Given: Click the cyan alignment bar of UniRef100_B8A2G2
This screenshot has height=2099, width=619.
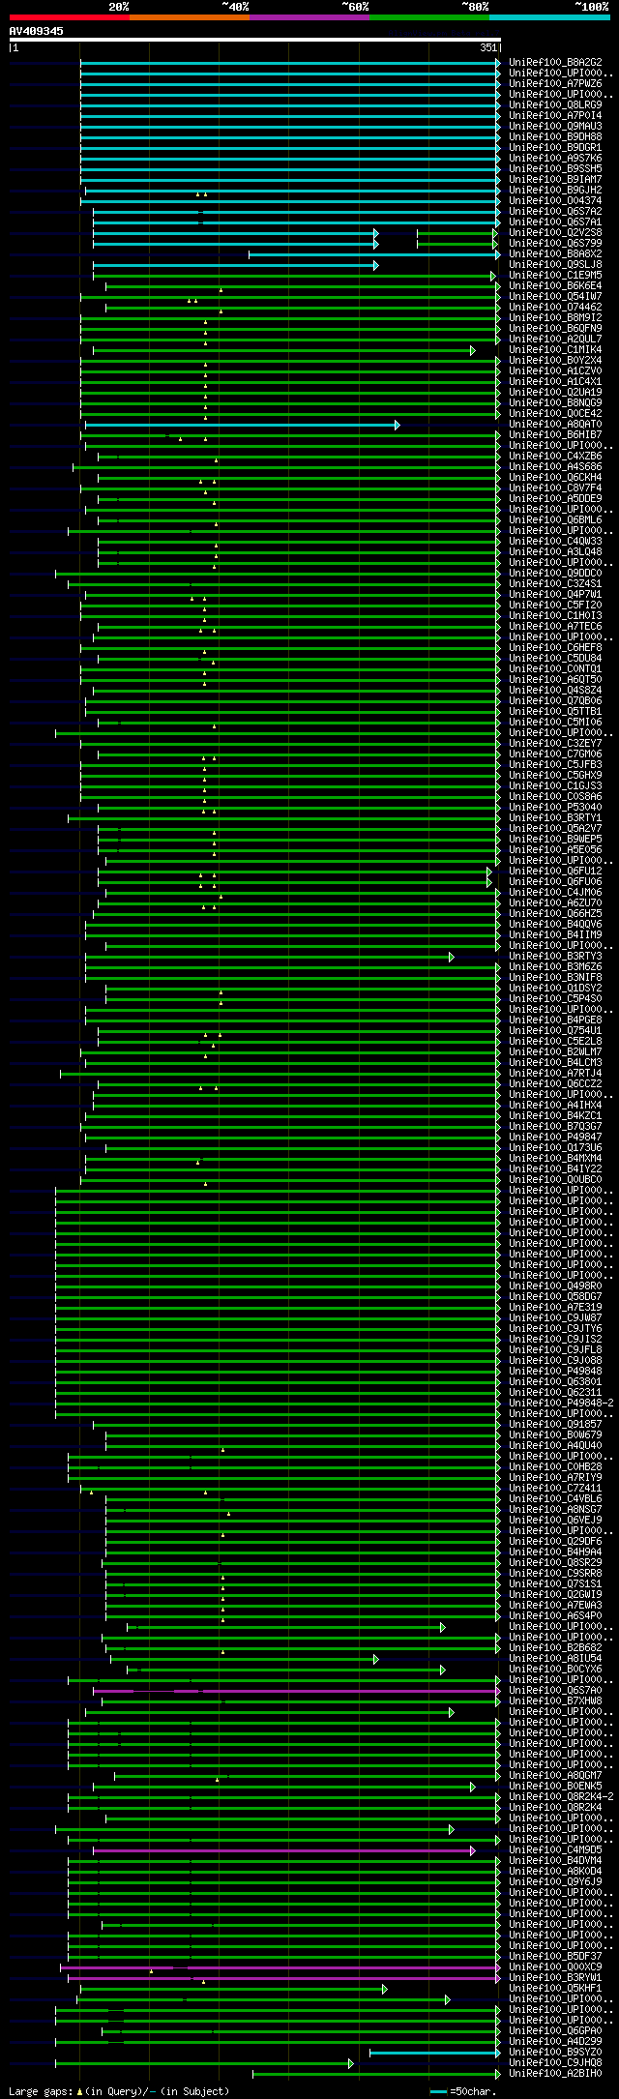Looking at the screenshot, I should [x=290, y=63].
